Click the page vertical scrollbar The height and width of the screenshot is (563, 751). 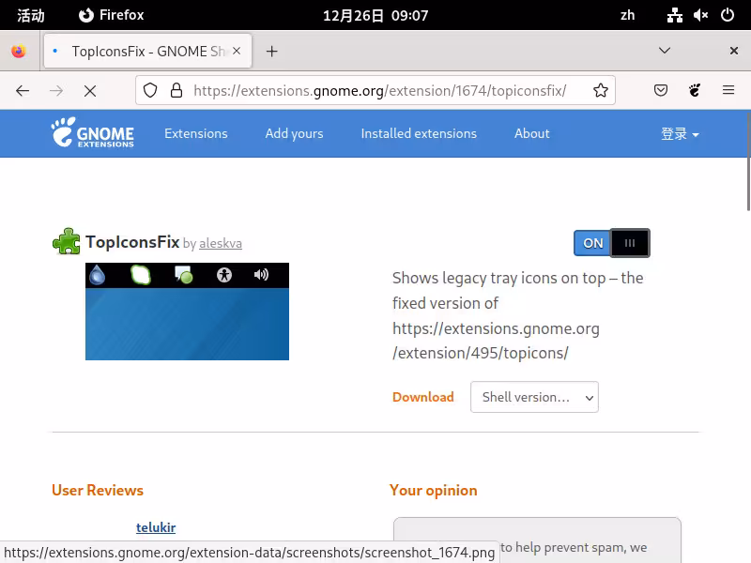click(x=748, y=162)
